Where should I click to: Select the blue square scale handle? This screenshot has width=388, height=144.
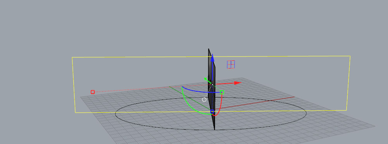tap(212, 111)
